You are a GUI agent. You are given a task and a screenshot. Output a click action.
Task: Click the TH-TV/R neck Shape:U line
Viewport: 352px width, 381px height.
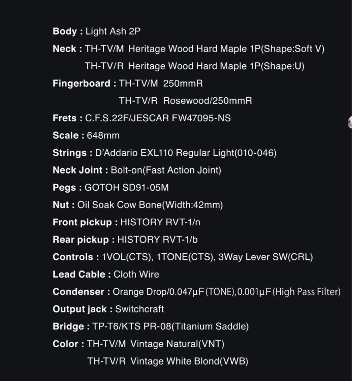(194, 66)
